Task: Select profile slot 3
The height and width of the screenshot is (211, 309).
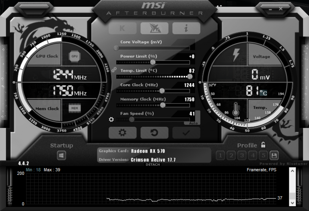Action: pos(242,155)
